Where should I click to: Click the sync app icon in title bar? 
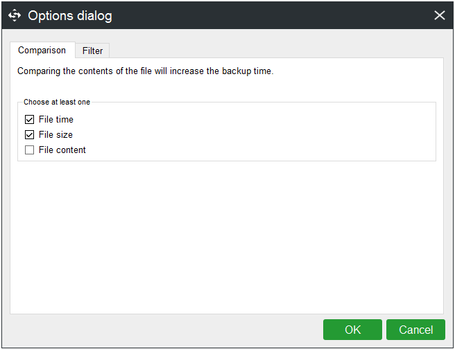[15, 15]
